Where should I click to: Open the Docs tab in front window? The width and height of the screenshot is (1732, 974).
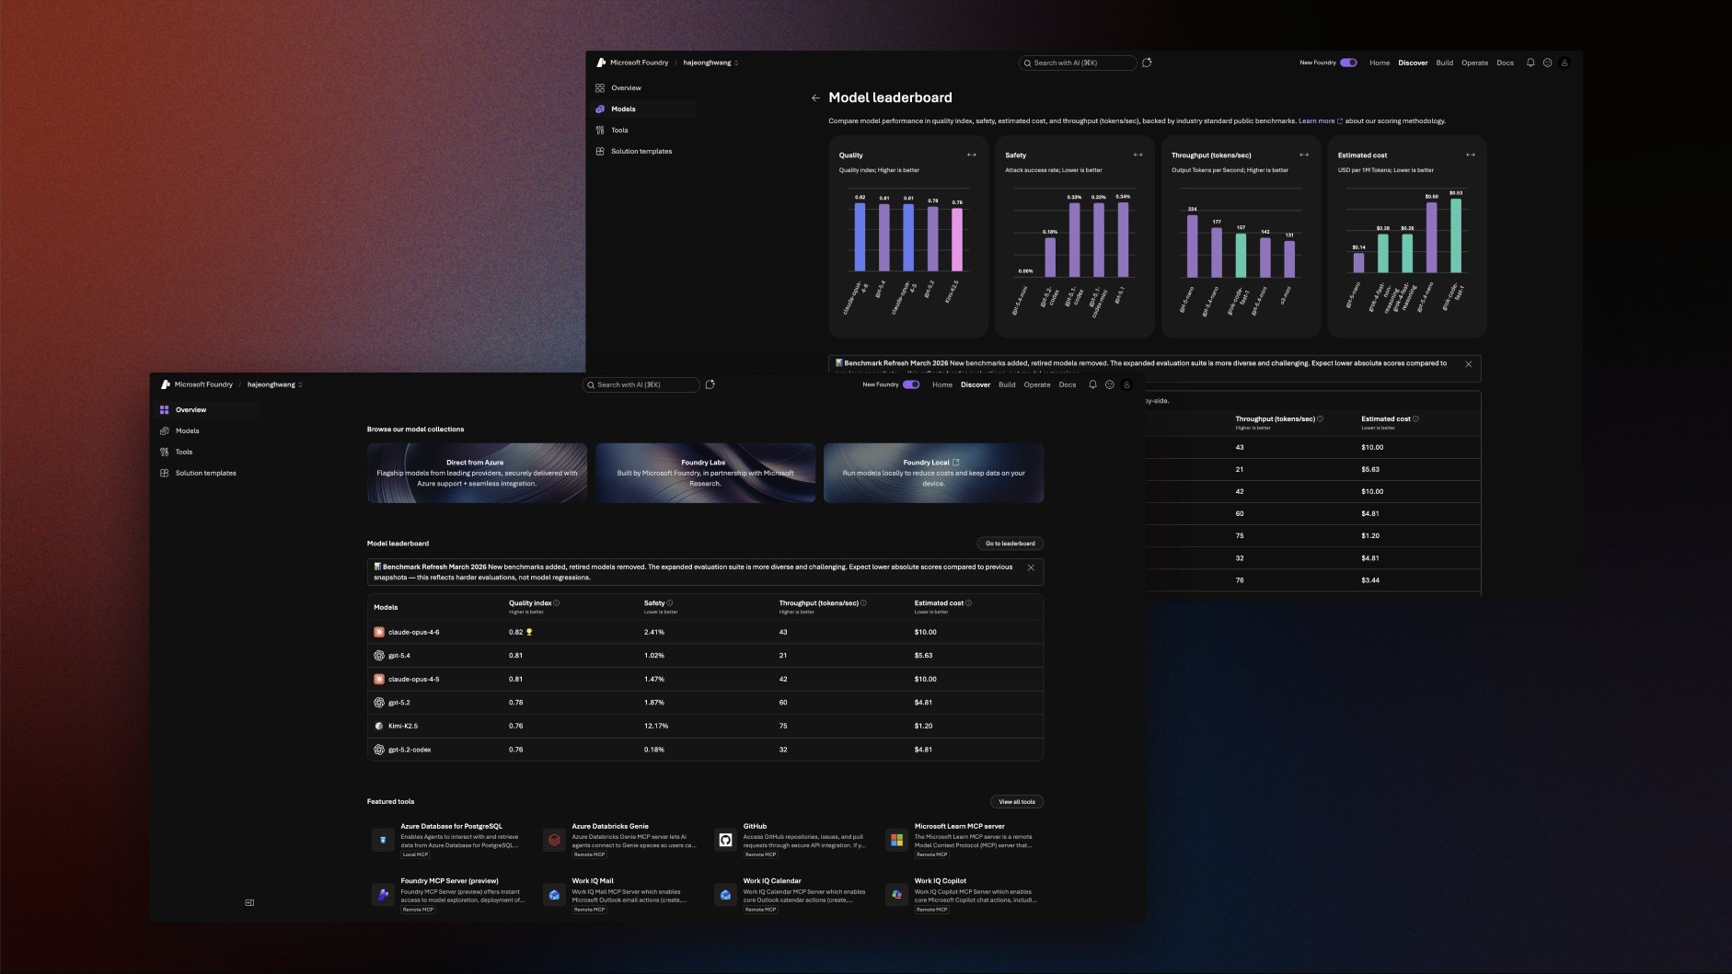tap(1068, 384)
